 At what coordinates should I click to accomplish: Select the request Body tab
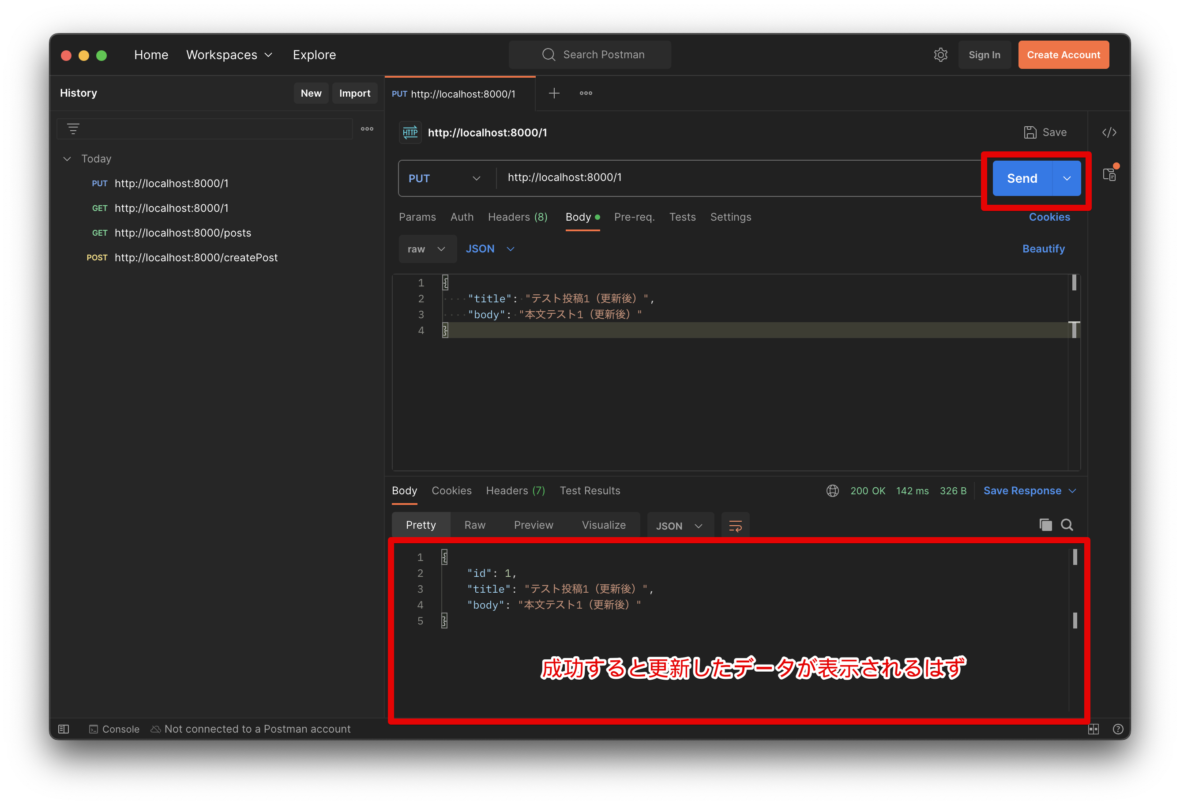point(582,217)
